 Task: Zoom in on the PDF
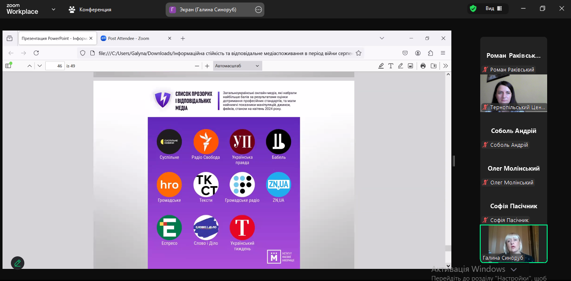point(207,66)
